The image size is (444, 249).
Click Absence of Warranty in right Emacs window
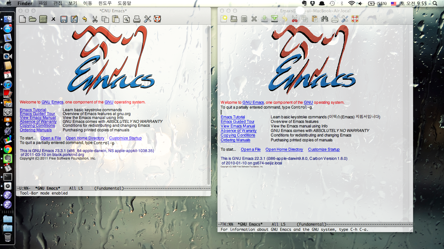click(239, 131)
